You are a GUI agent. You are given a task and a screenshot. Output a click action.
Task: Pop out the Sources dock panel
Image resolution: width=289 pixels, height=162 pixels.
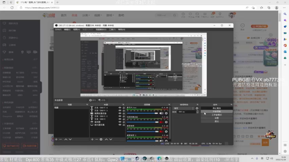123,104
